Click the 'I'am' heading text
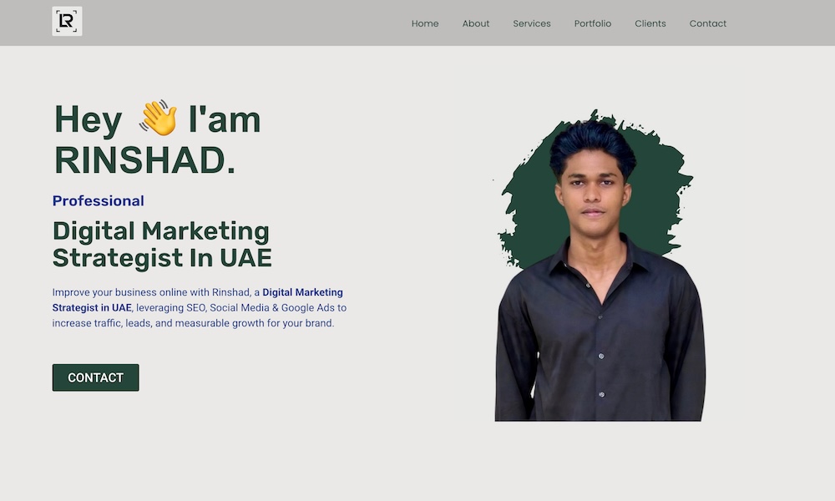The image size is (835, 501). tap(225, 119)
